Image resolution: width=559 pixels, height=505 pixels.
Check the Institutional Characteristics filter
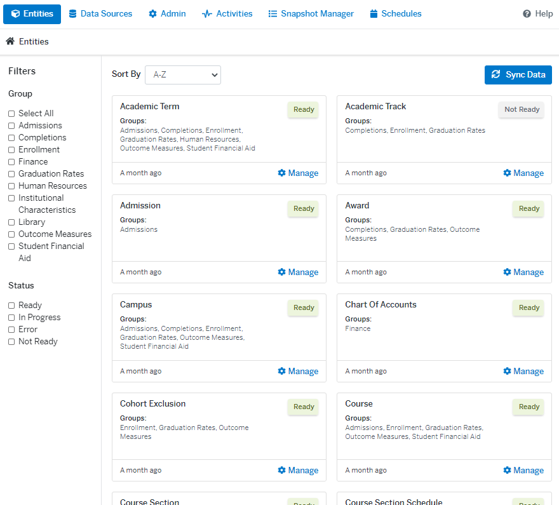tap(11, 198)
